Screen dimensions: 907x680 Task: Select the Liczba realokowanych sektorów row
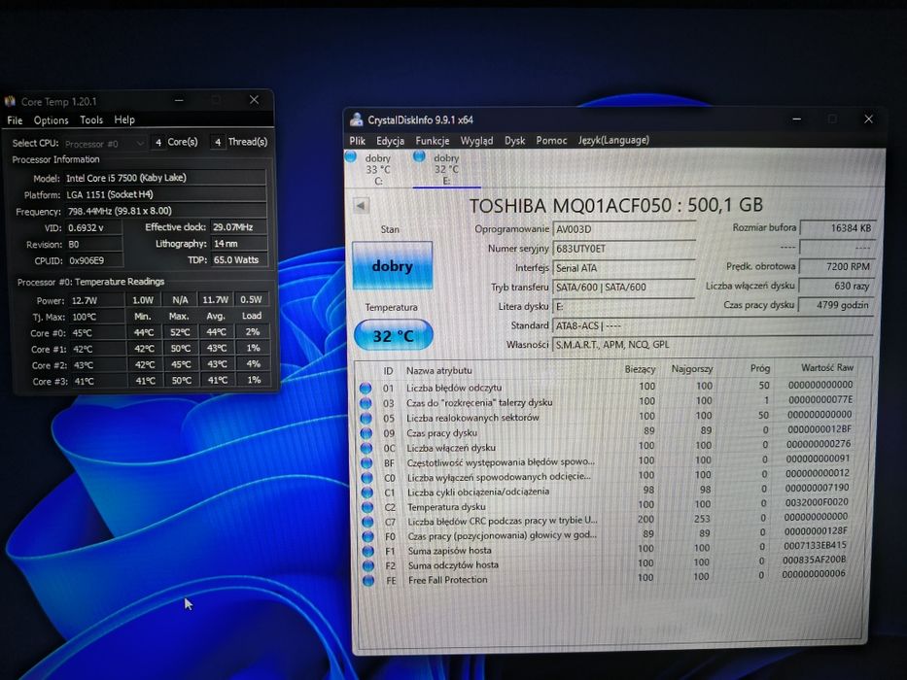tap(608, 417)
